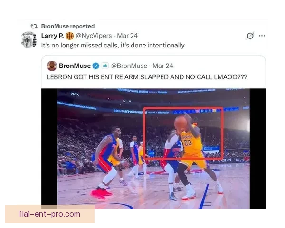The width and height of the screenshot is (285, 228).
Task: Click the affiliate badge next to BronMuse
Action: point(105,66)
